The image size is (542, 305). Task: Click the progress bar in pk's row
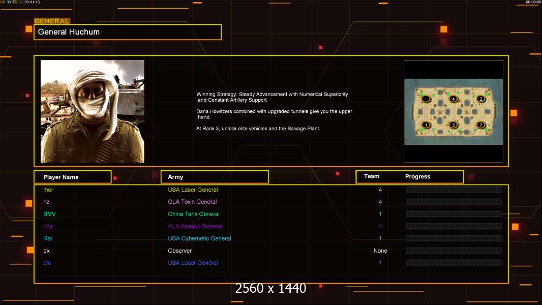click(454, 251)
